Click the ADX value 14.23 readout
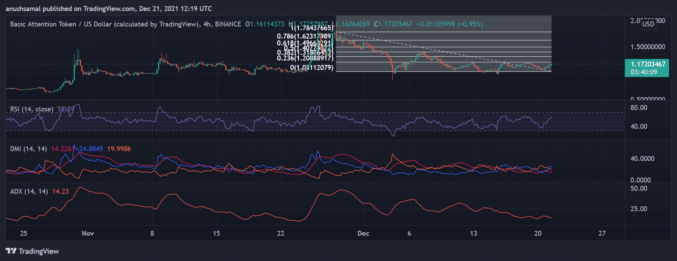 click(60, 192)
